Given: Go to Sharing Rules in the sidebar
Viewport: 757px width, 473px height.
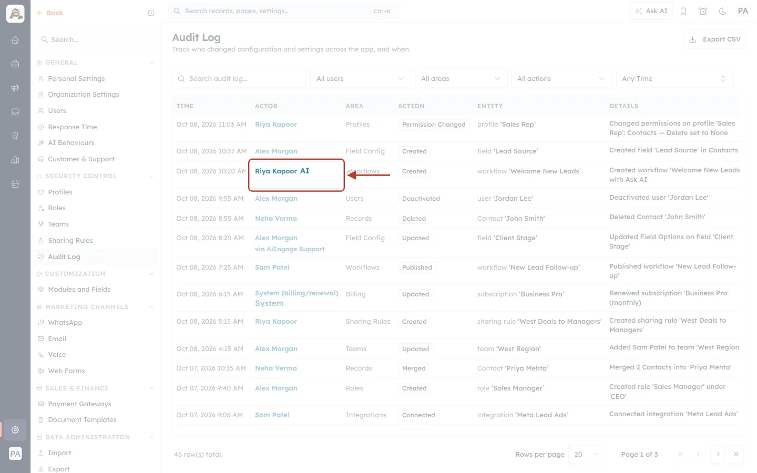Looking at the screenshot, I should [x=70, y=241].
